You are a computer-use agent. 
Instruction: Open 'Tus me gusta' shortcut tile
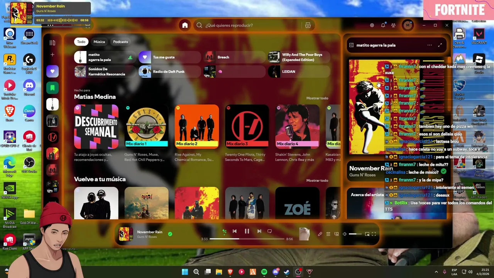169,58
